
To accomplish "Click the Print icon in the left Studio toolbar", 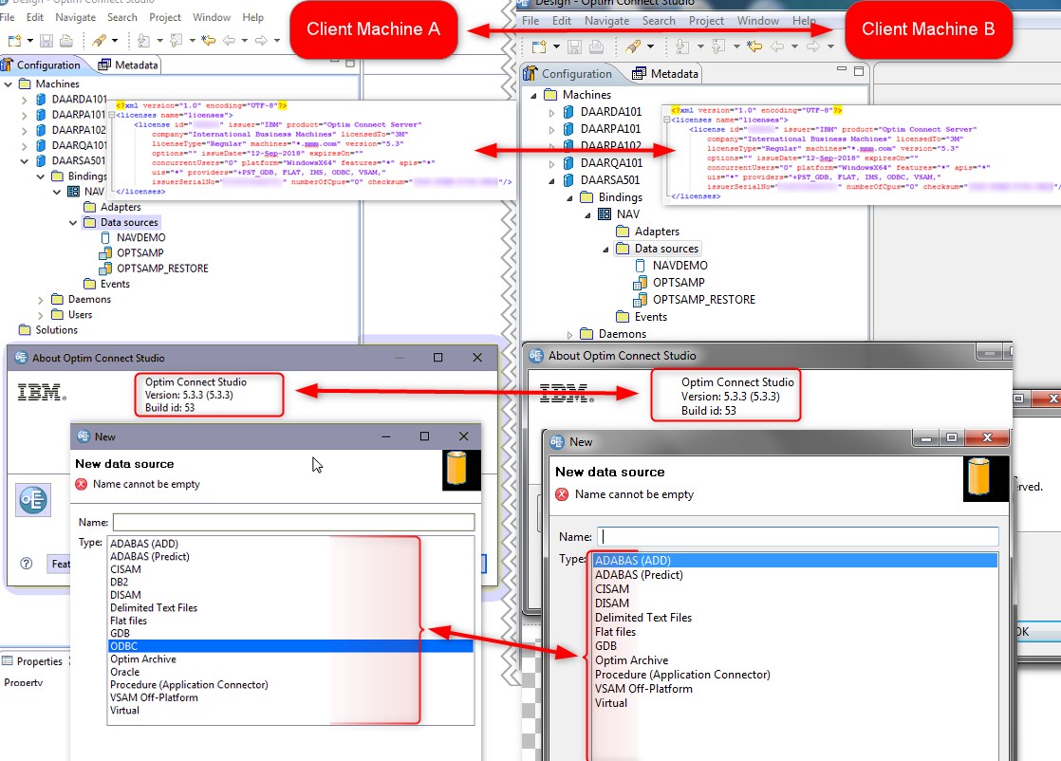I will tap(65, 41).
